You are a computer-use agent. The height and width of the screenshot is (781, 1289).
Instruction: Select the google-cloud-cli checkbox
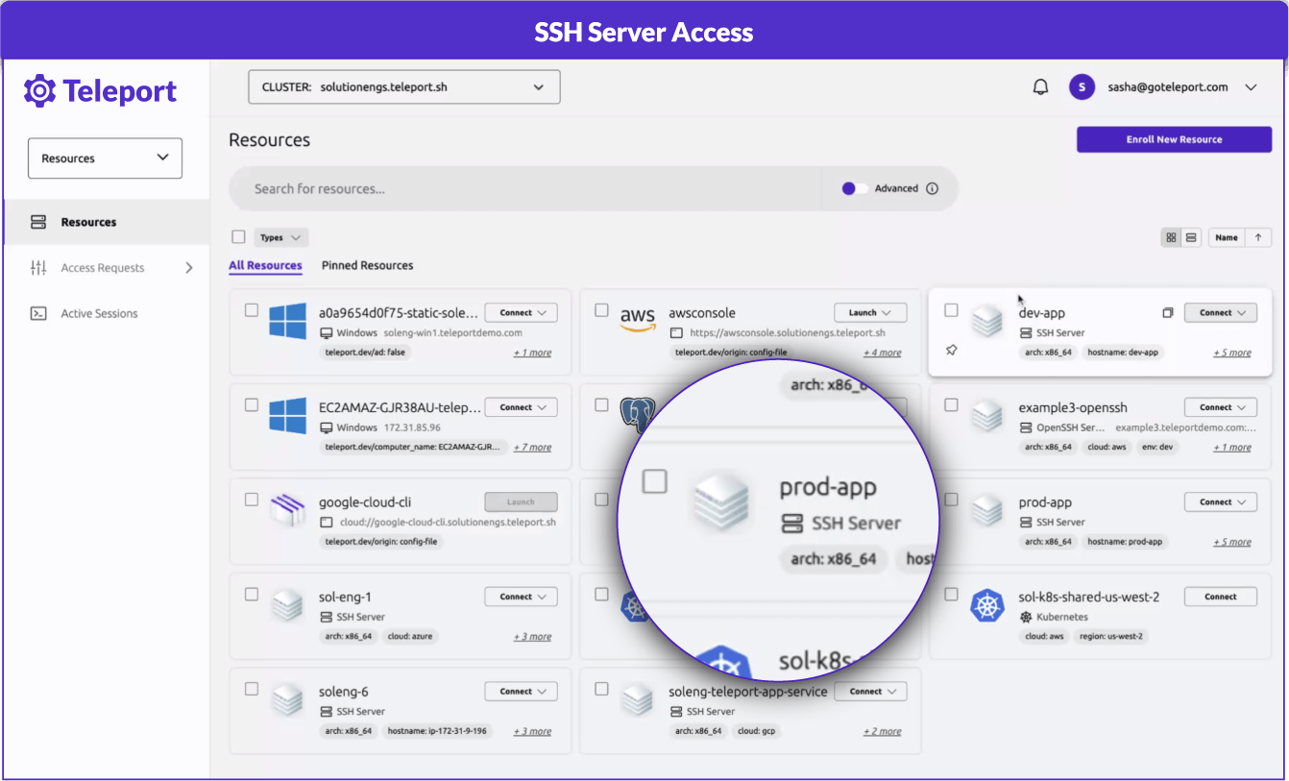pyautogui.click(x=251, y=500)
